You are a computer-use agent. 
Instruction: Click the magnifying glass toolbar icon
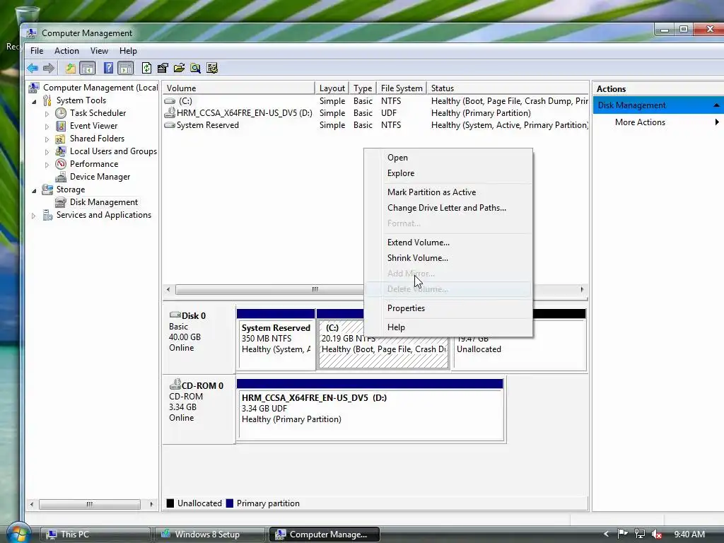(195, 69)
